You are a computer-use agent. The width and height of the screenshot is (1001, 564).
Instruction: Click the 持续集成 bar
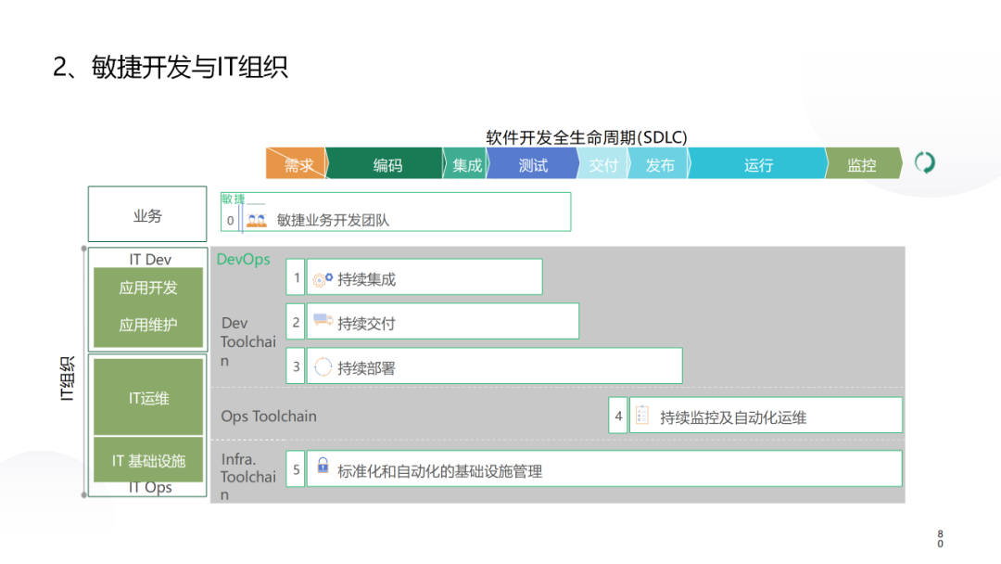pos(424,276)
